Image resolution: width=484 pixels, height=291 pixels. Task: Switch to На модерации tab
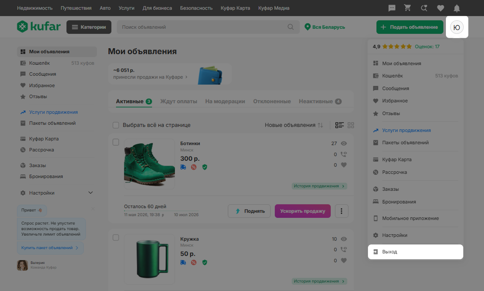tap(225, 102)
